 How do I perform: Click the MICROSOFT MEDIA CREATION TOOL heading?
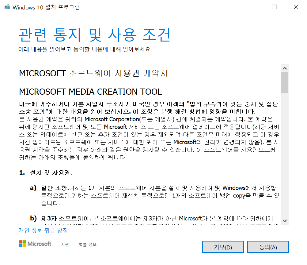click(90, 92)
